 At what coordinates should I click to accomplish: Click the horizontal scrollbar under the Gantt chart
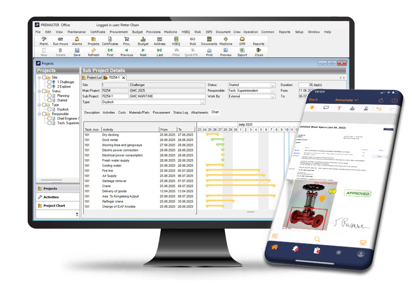(250, 211)
